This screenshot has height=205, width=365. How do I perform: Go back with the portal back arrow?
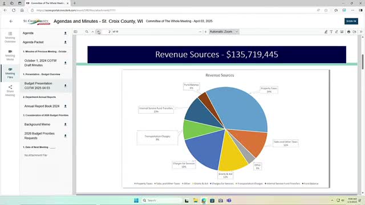pos(11,21)
